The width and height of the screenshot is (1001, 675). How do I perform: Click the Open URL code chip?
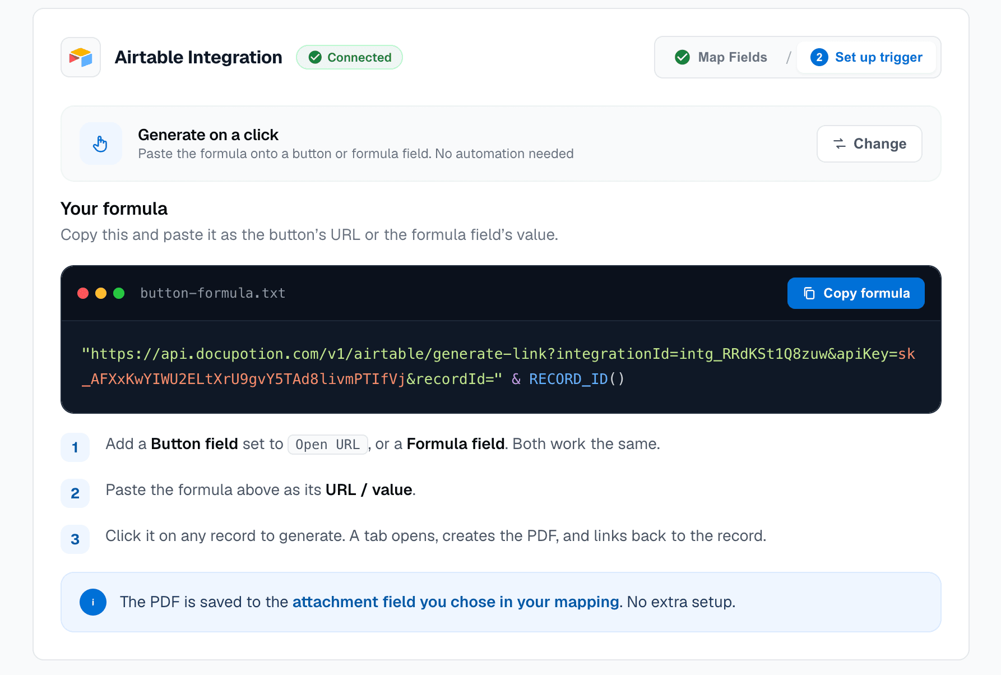pos(327,445)
